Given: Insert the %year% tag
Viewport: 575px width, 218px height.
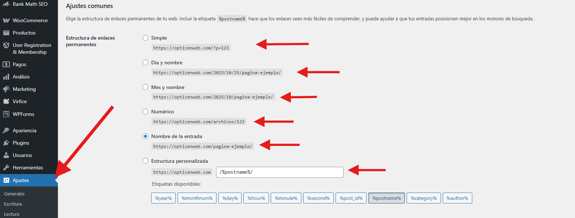Looking at the screenshot, I should (x=163, y=198).
